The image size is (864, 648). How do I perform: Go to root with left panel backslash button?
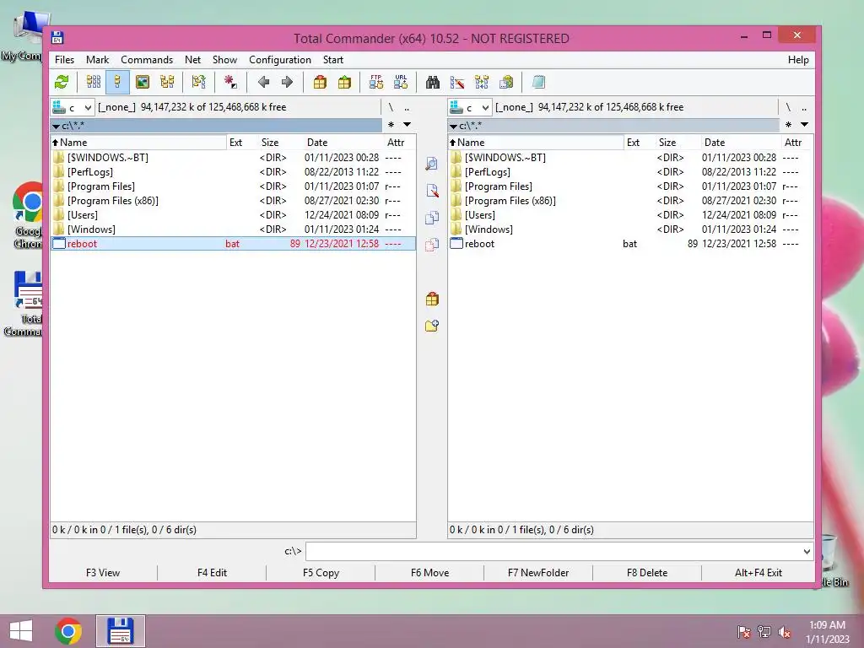pos(391,107)
